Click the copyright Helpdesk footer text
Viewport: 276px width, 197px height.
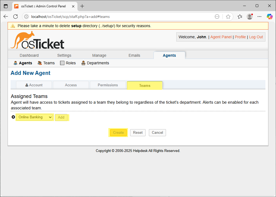pos(138,151)
